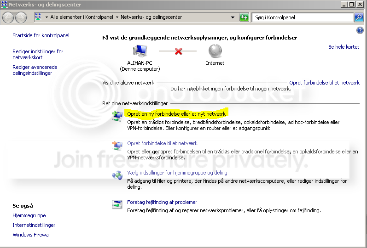367x248 pixels.
Task: Click the ALIHAN-PC computer icon
Action: pos(140,51)
